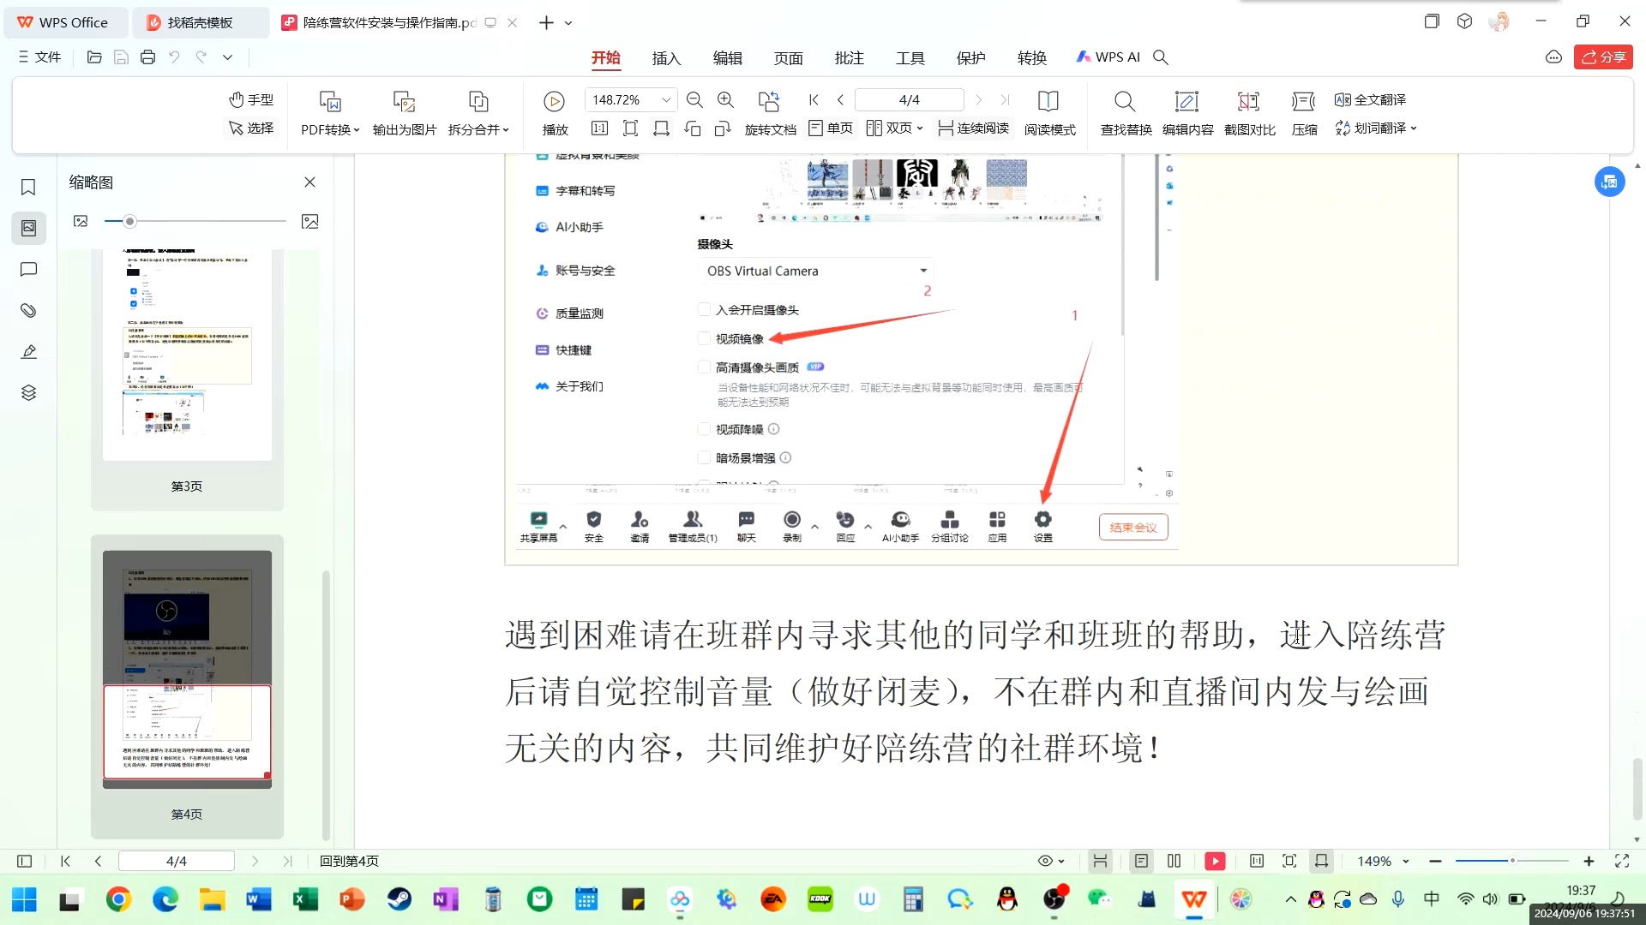
Task: Open Steam from the taskbar
Action: tap(399, 899)
